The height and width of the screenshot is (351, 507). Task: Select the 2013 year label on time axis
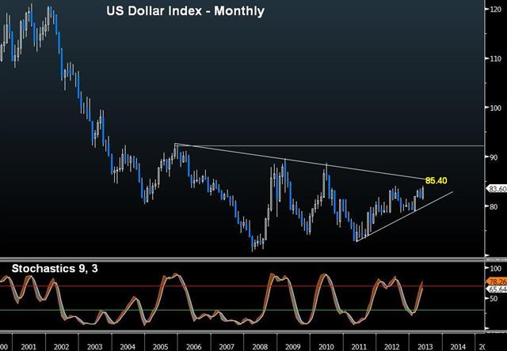pyautogui.click(x=425, y=347)
